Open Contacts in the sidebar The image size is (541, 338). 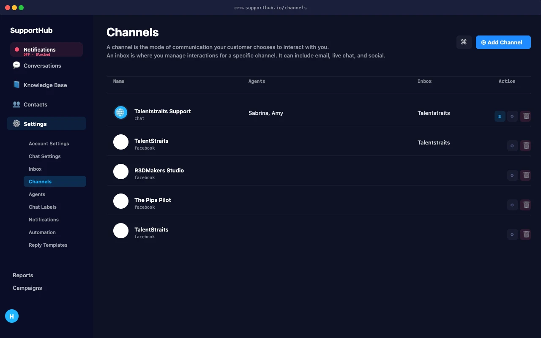pyautogui.click(x=36, y=104)
